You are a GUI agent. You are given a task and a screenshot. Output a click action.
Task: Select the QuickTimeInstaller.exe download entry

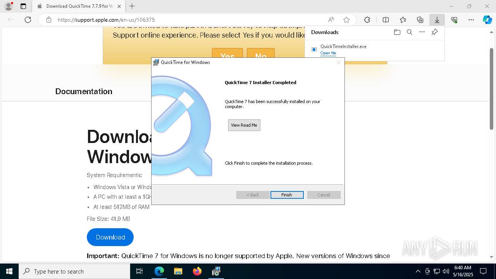(375, 49)
